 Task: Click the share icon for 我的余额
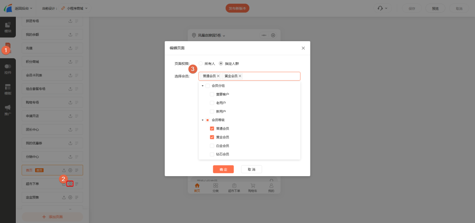tap(70, 35)
